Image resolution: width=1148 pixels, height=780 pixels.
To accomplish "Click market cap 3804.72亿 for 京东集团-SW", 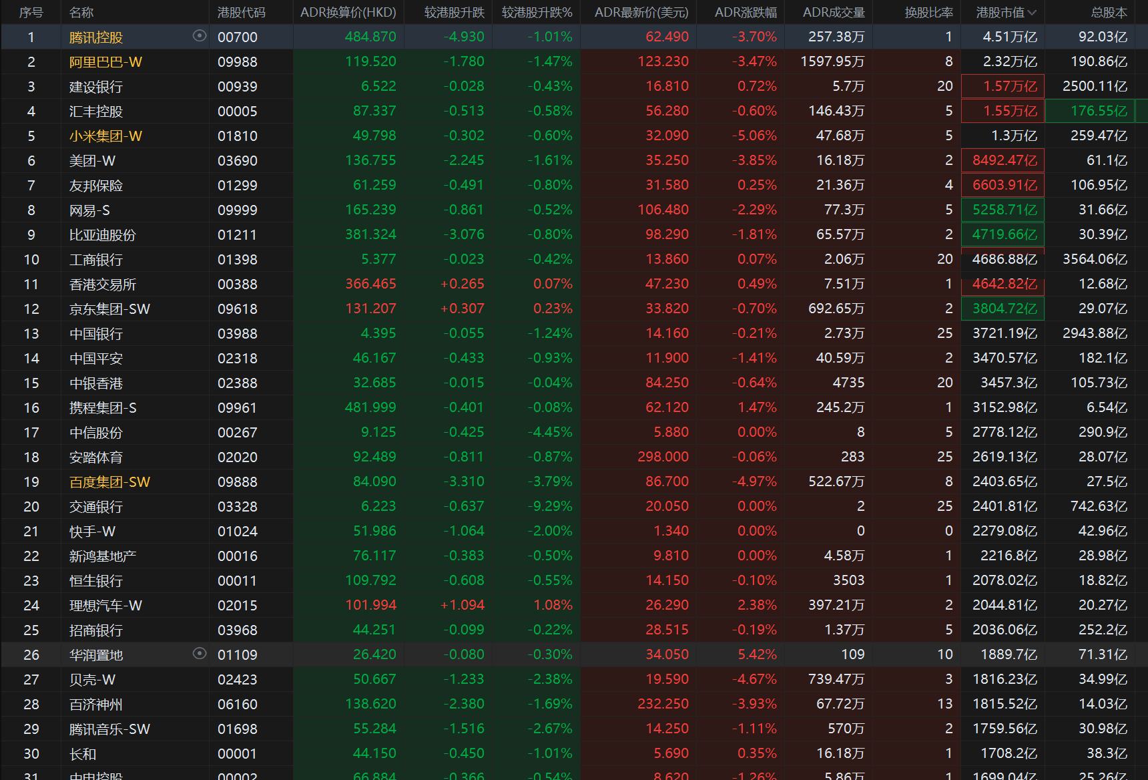I will (x=1002, y=309).
